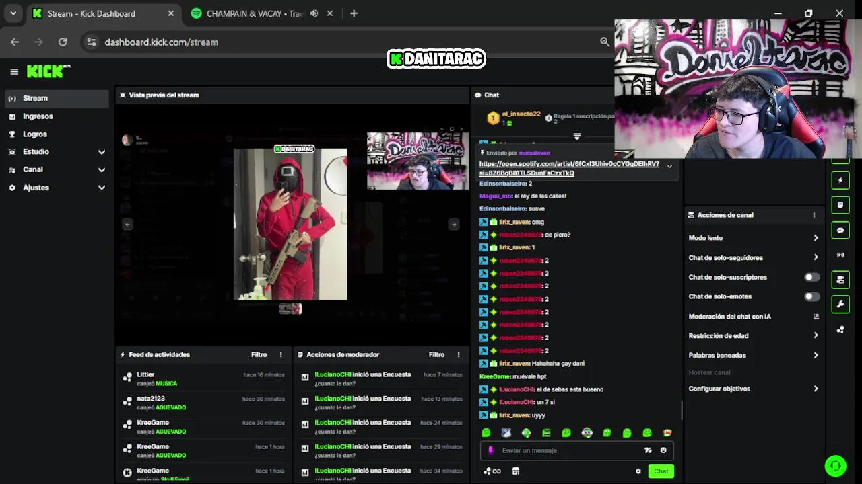
Task: Open Filtro in Acciones de moderador
Action: tap(436, 354)
